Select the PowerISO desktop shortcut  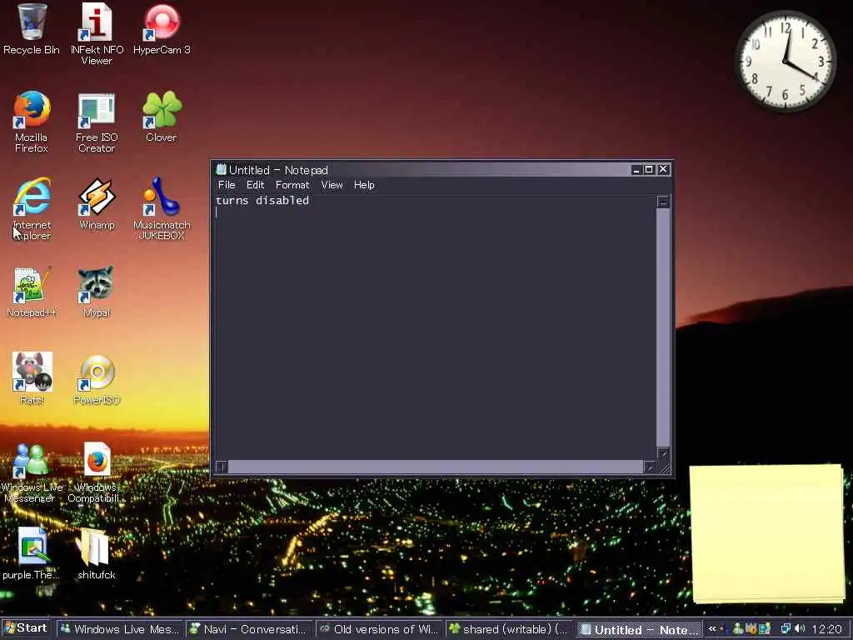coord(97,379)
